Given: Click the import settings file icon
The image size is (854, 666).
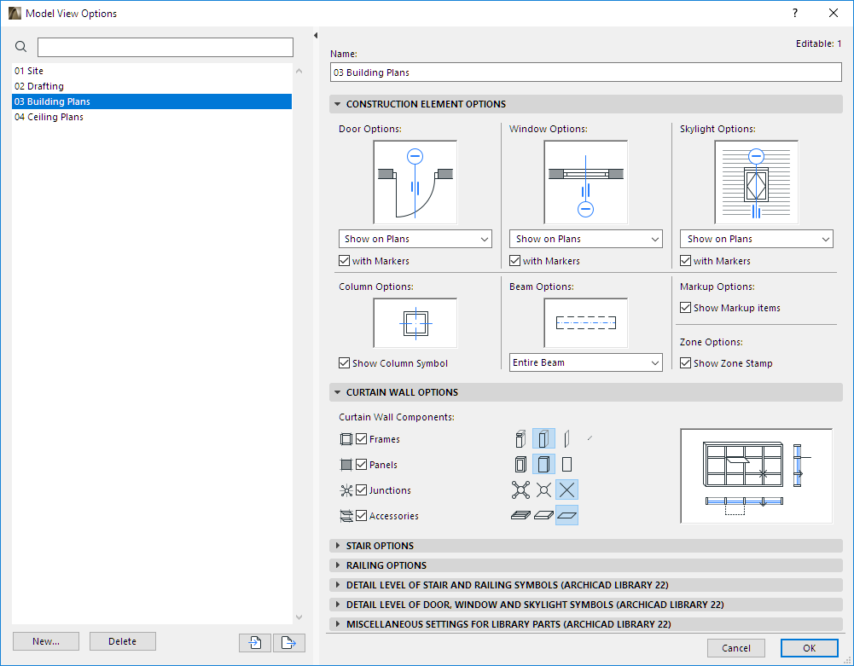Looking at the screenshot, I should point(254,643).
